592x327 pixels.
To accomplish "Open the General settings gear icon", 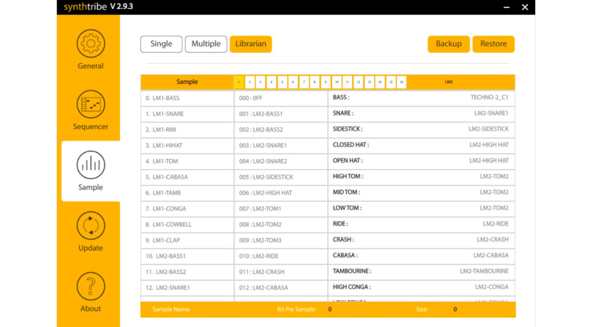I will click(x=91, y=44).
